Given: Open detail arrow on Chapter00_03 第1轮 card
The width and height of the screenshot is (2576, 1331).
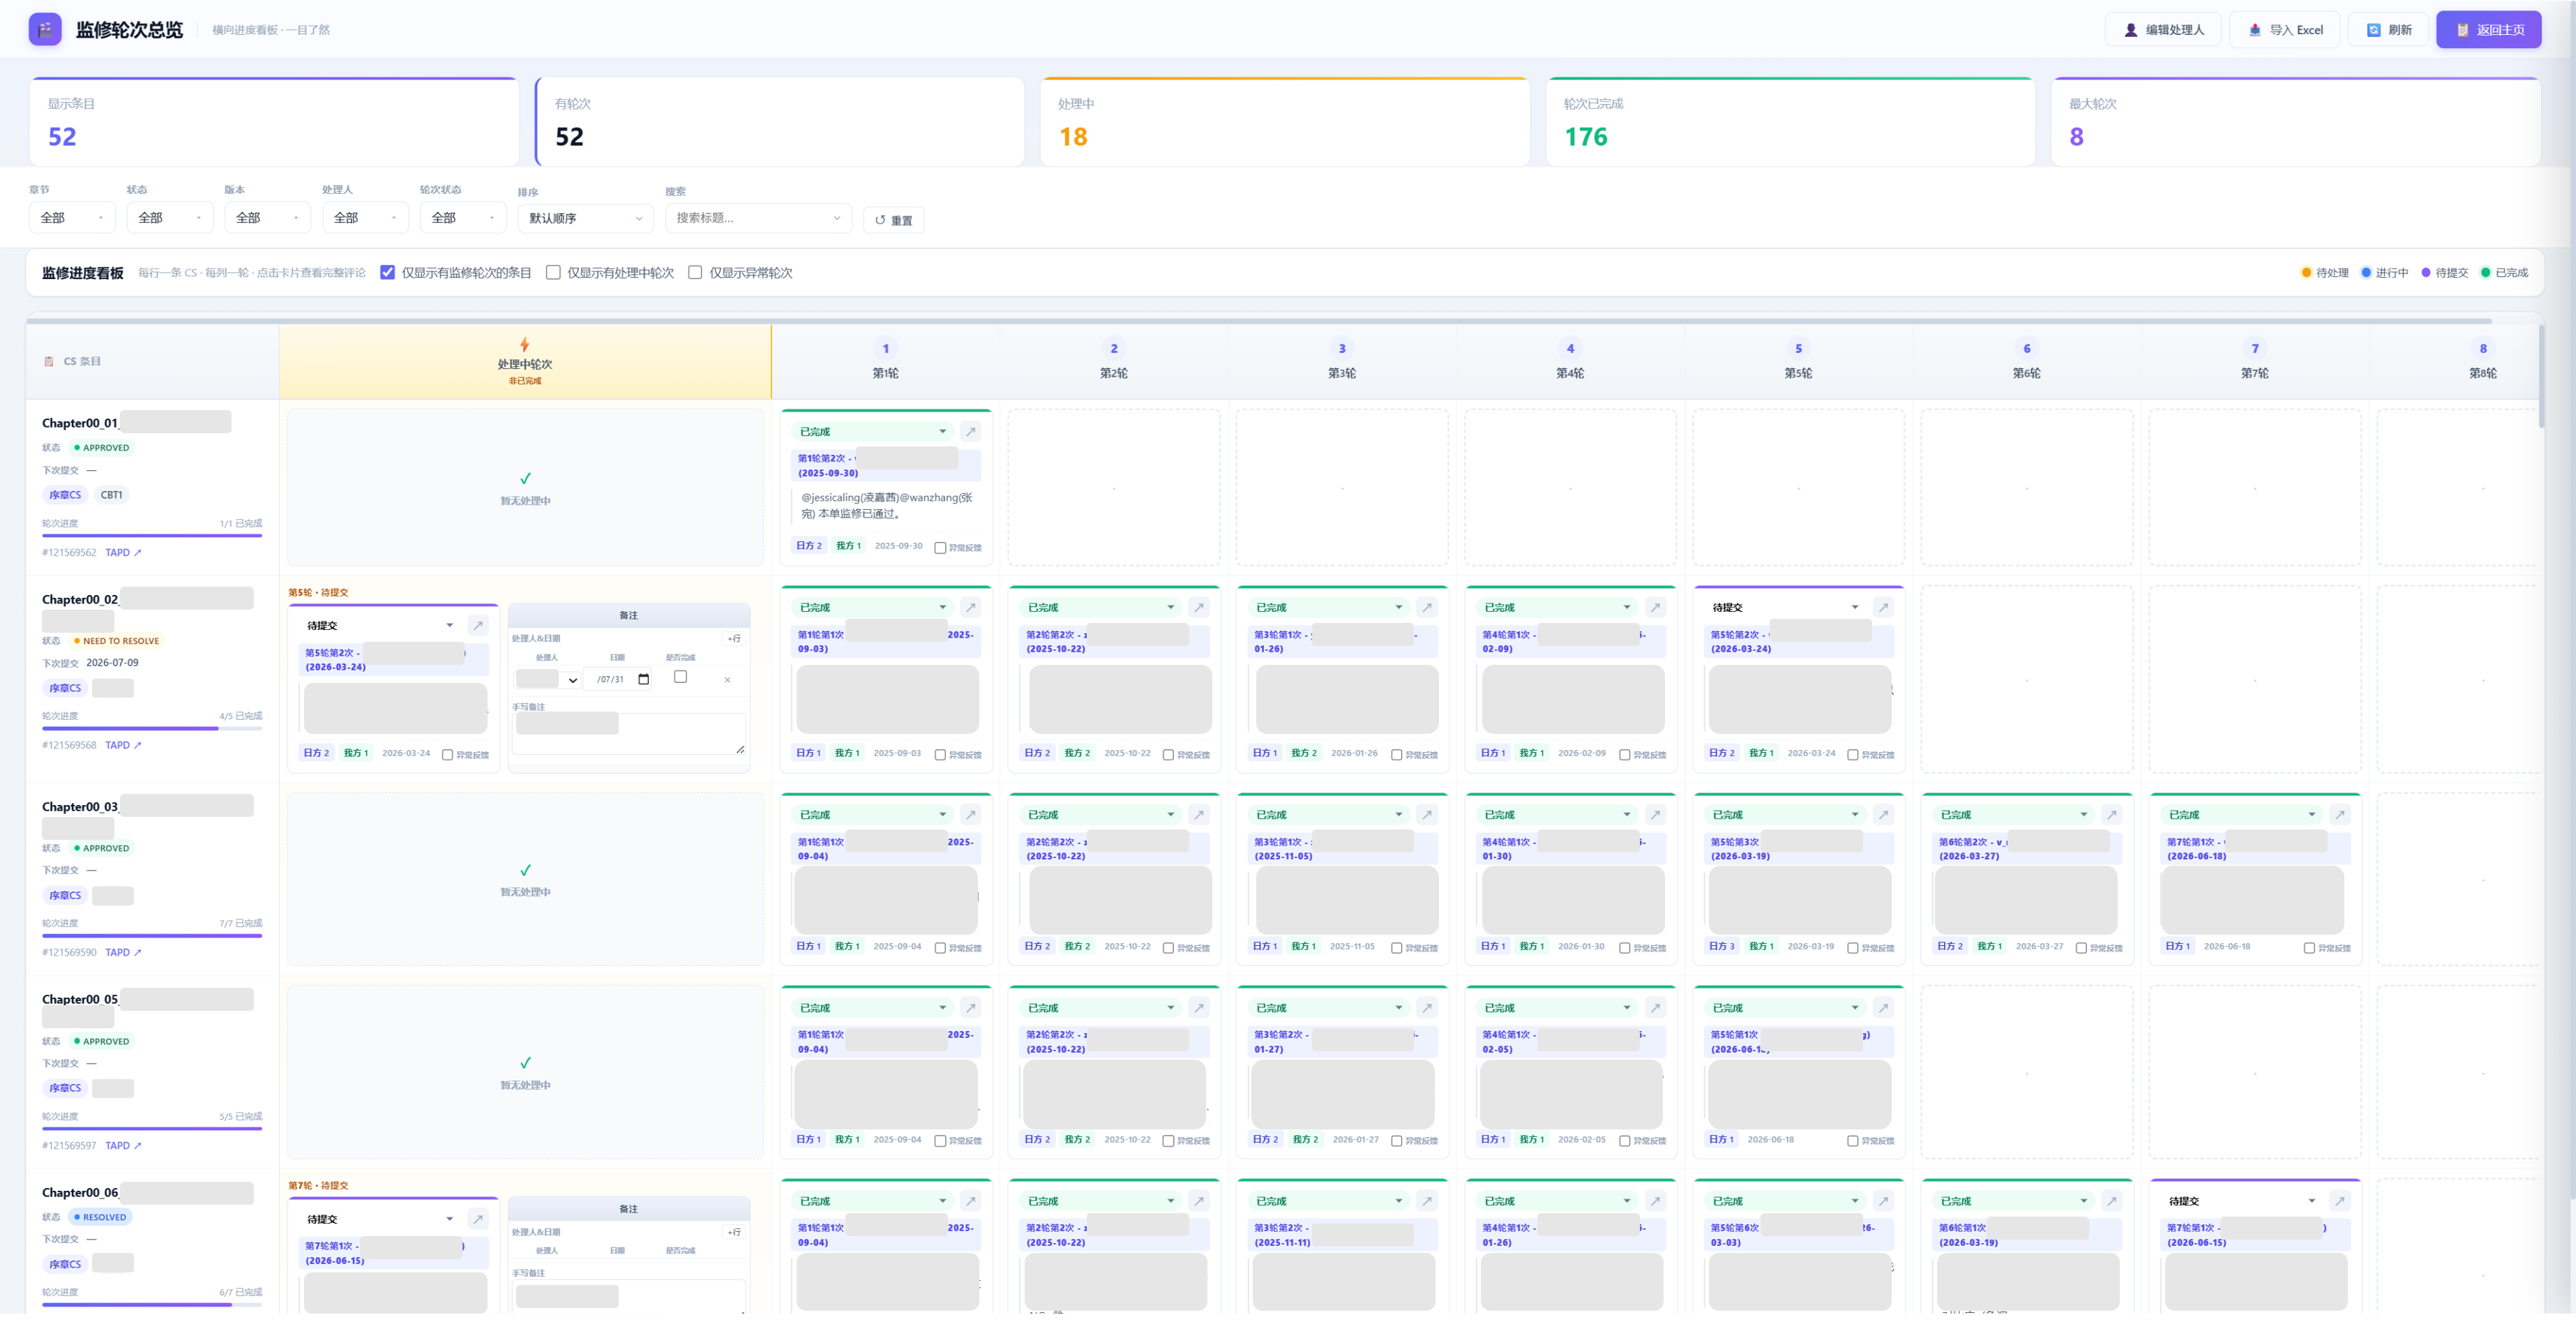Looking at the screenshot, I should [970, 814].
